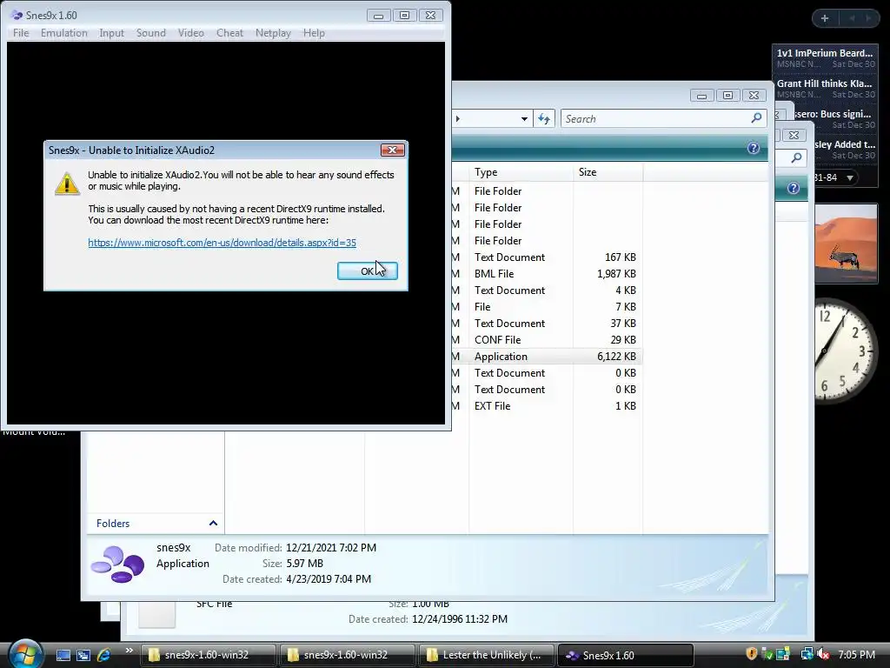Select the Application row sized 6,122 KB
This screenshot has height=668, width=890.
[x=548, y=356]
